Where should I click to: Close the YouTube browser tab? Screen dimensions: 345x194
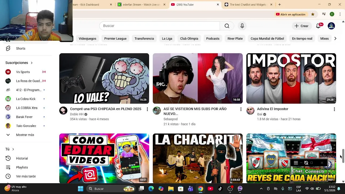218,5
